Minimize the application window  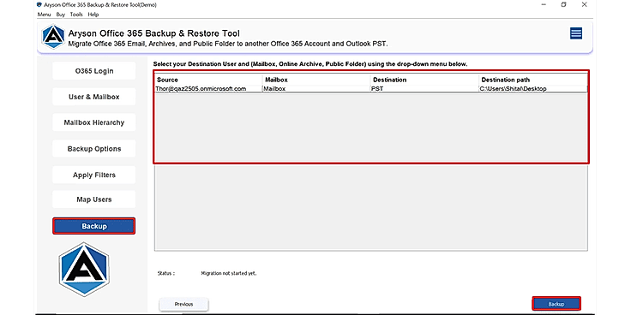coord(544,5)
